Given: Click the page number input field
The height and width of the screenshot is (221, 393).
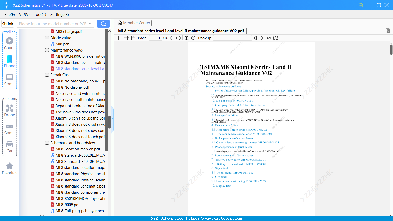Looking at the screenshot, I should tap(156, 38).
